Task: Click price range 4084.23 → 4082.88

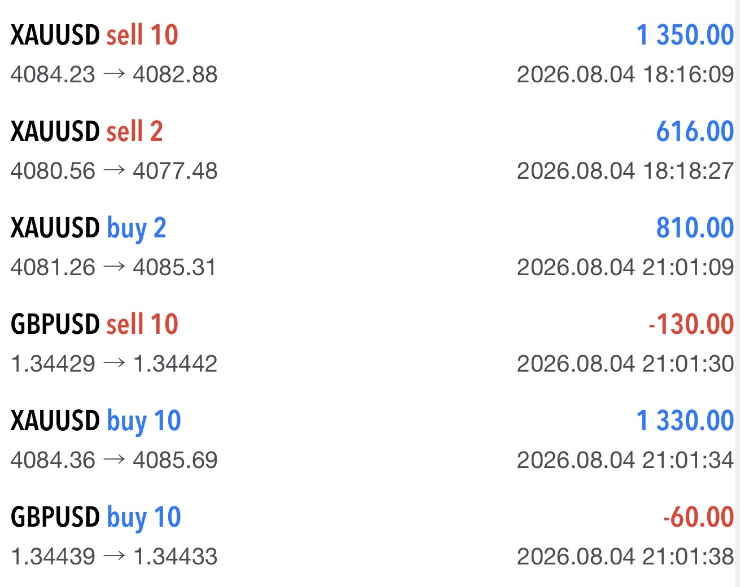Action: (x=114, y=74)
